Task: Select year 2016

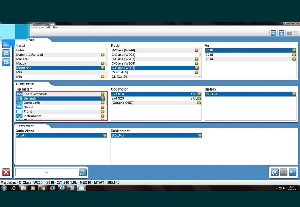Action: [250, 50]
